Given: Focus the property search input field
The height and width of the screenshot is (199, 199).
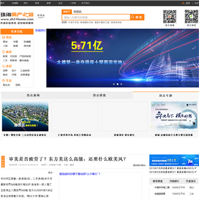Looking at the screenshot, I should pos(96,17).
